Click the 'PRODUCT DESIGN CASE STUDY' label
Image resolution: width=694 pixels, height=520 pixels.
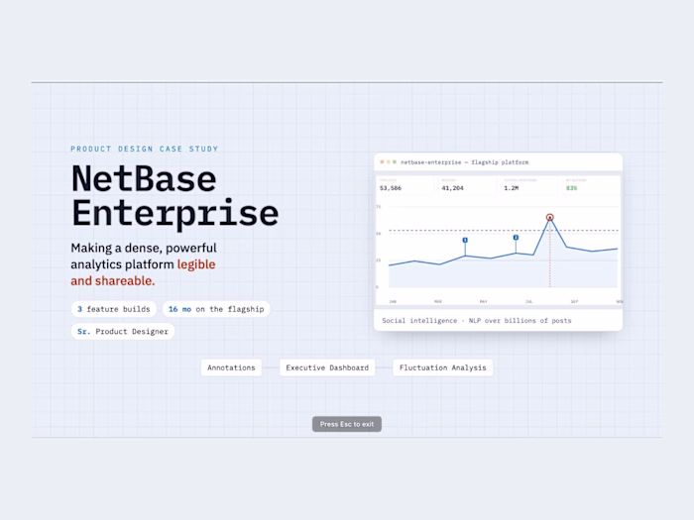pos(145,149)
